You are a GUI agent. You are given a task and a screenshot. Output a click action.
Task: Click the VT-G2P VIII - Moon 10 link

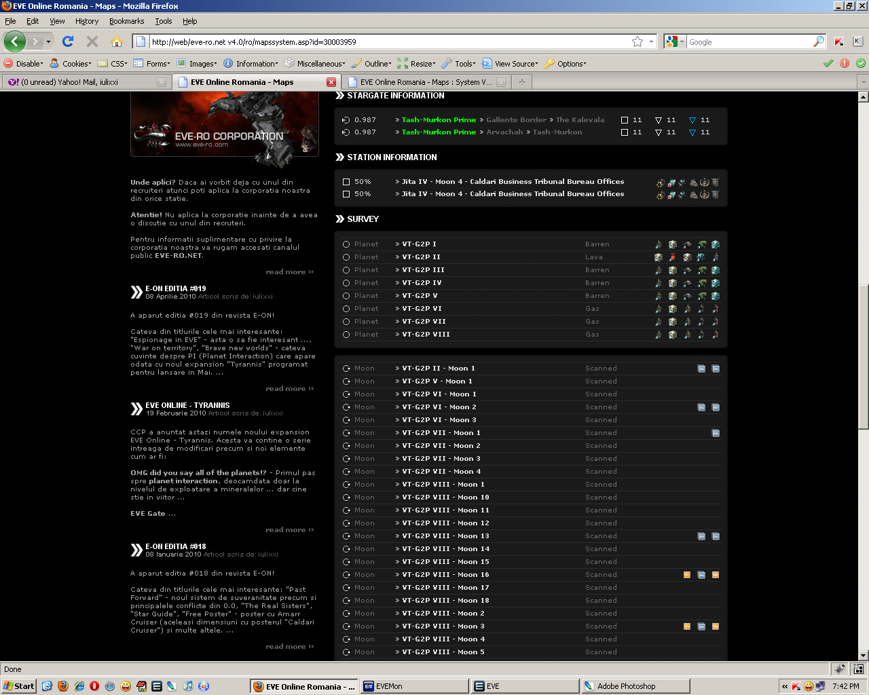coord(445,497)
